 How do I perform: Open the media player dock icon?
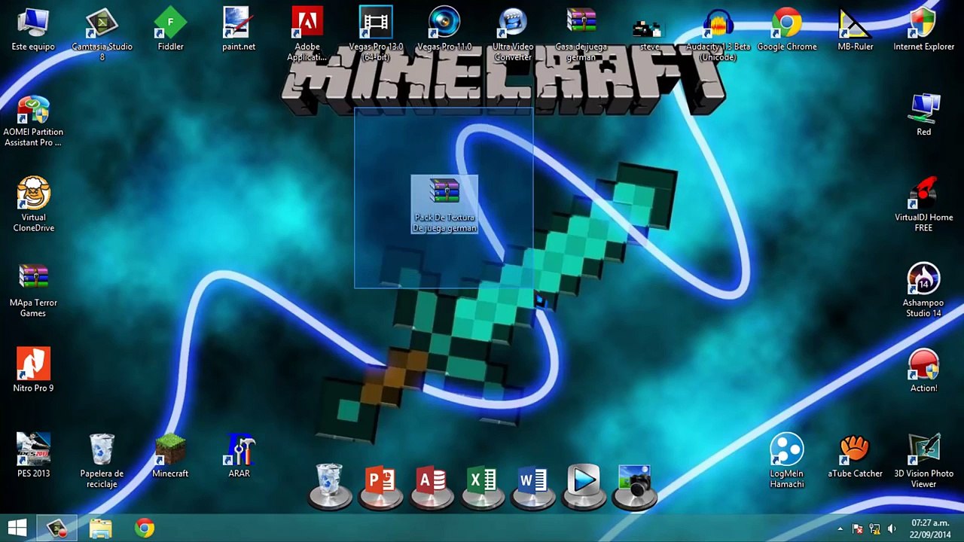pyautogui.click(x=584, y=486)
